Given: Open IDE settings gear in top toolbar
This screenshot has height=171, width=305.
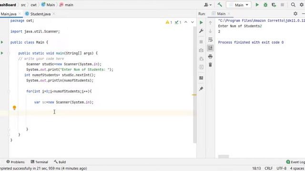Looking at the screenshot, I should [302, 5].
